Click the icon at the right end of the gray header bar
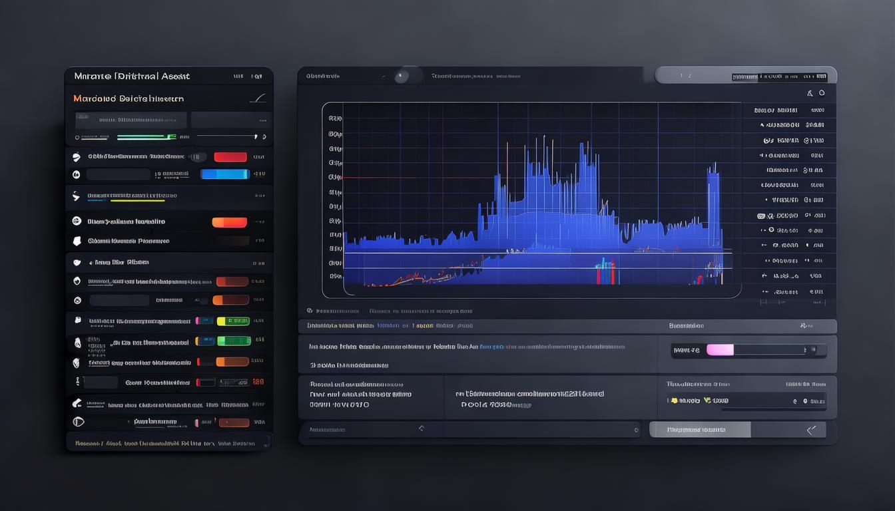 (x=806, y=326)
